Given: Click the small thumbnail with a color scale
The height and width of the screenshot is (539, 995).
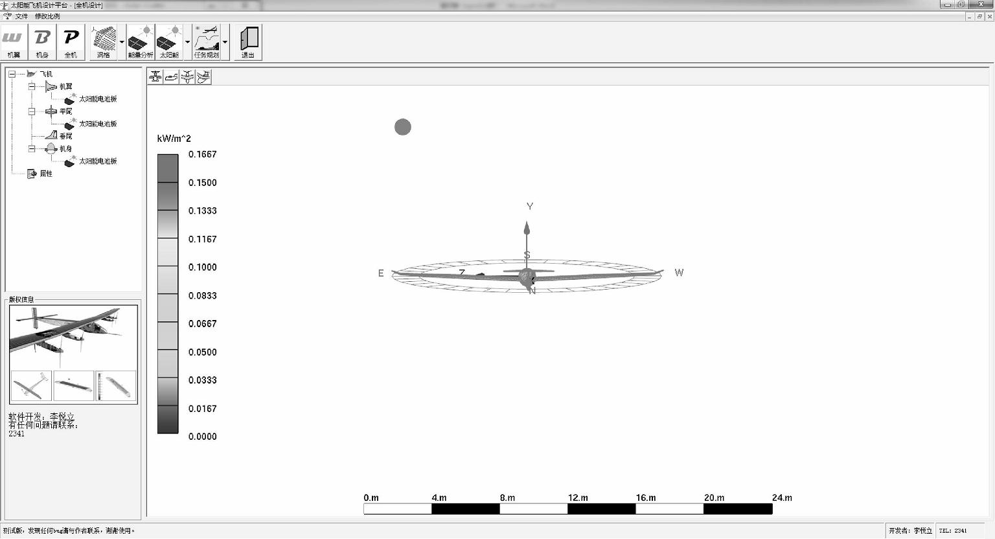Looking at the screenshot, I should point(116,386).
